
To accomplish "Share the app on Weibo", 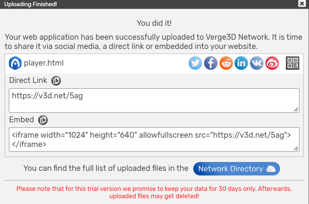I will coord(272,63).
